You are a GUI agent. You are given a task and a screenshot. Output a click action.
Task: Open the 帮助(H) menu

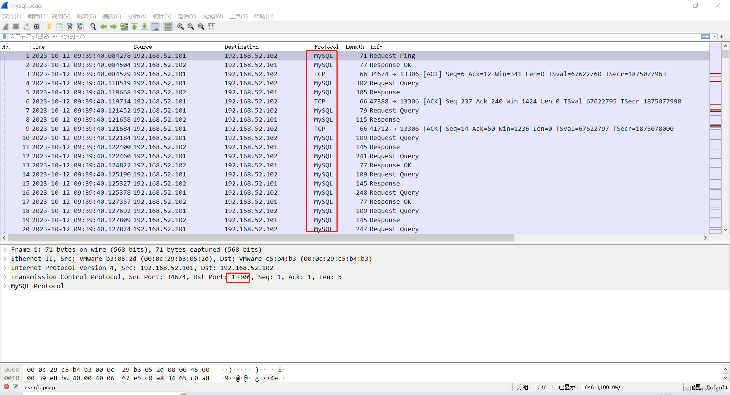pos(264,16)
